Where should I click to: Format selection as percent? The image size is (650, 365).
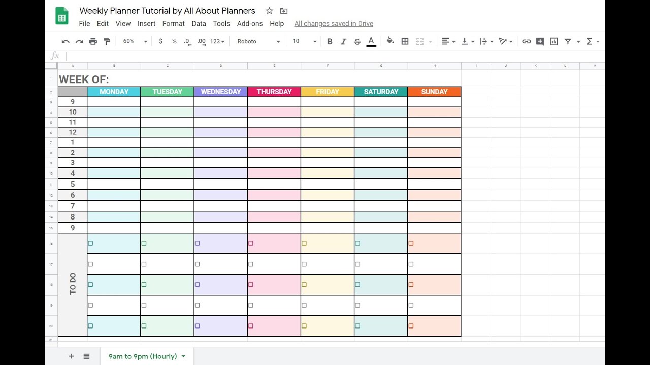click(174, 41)
